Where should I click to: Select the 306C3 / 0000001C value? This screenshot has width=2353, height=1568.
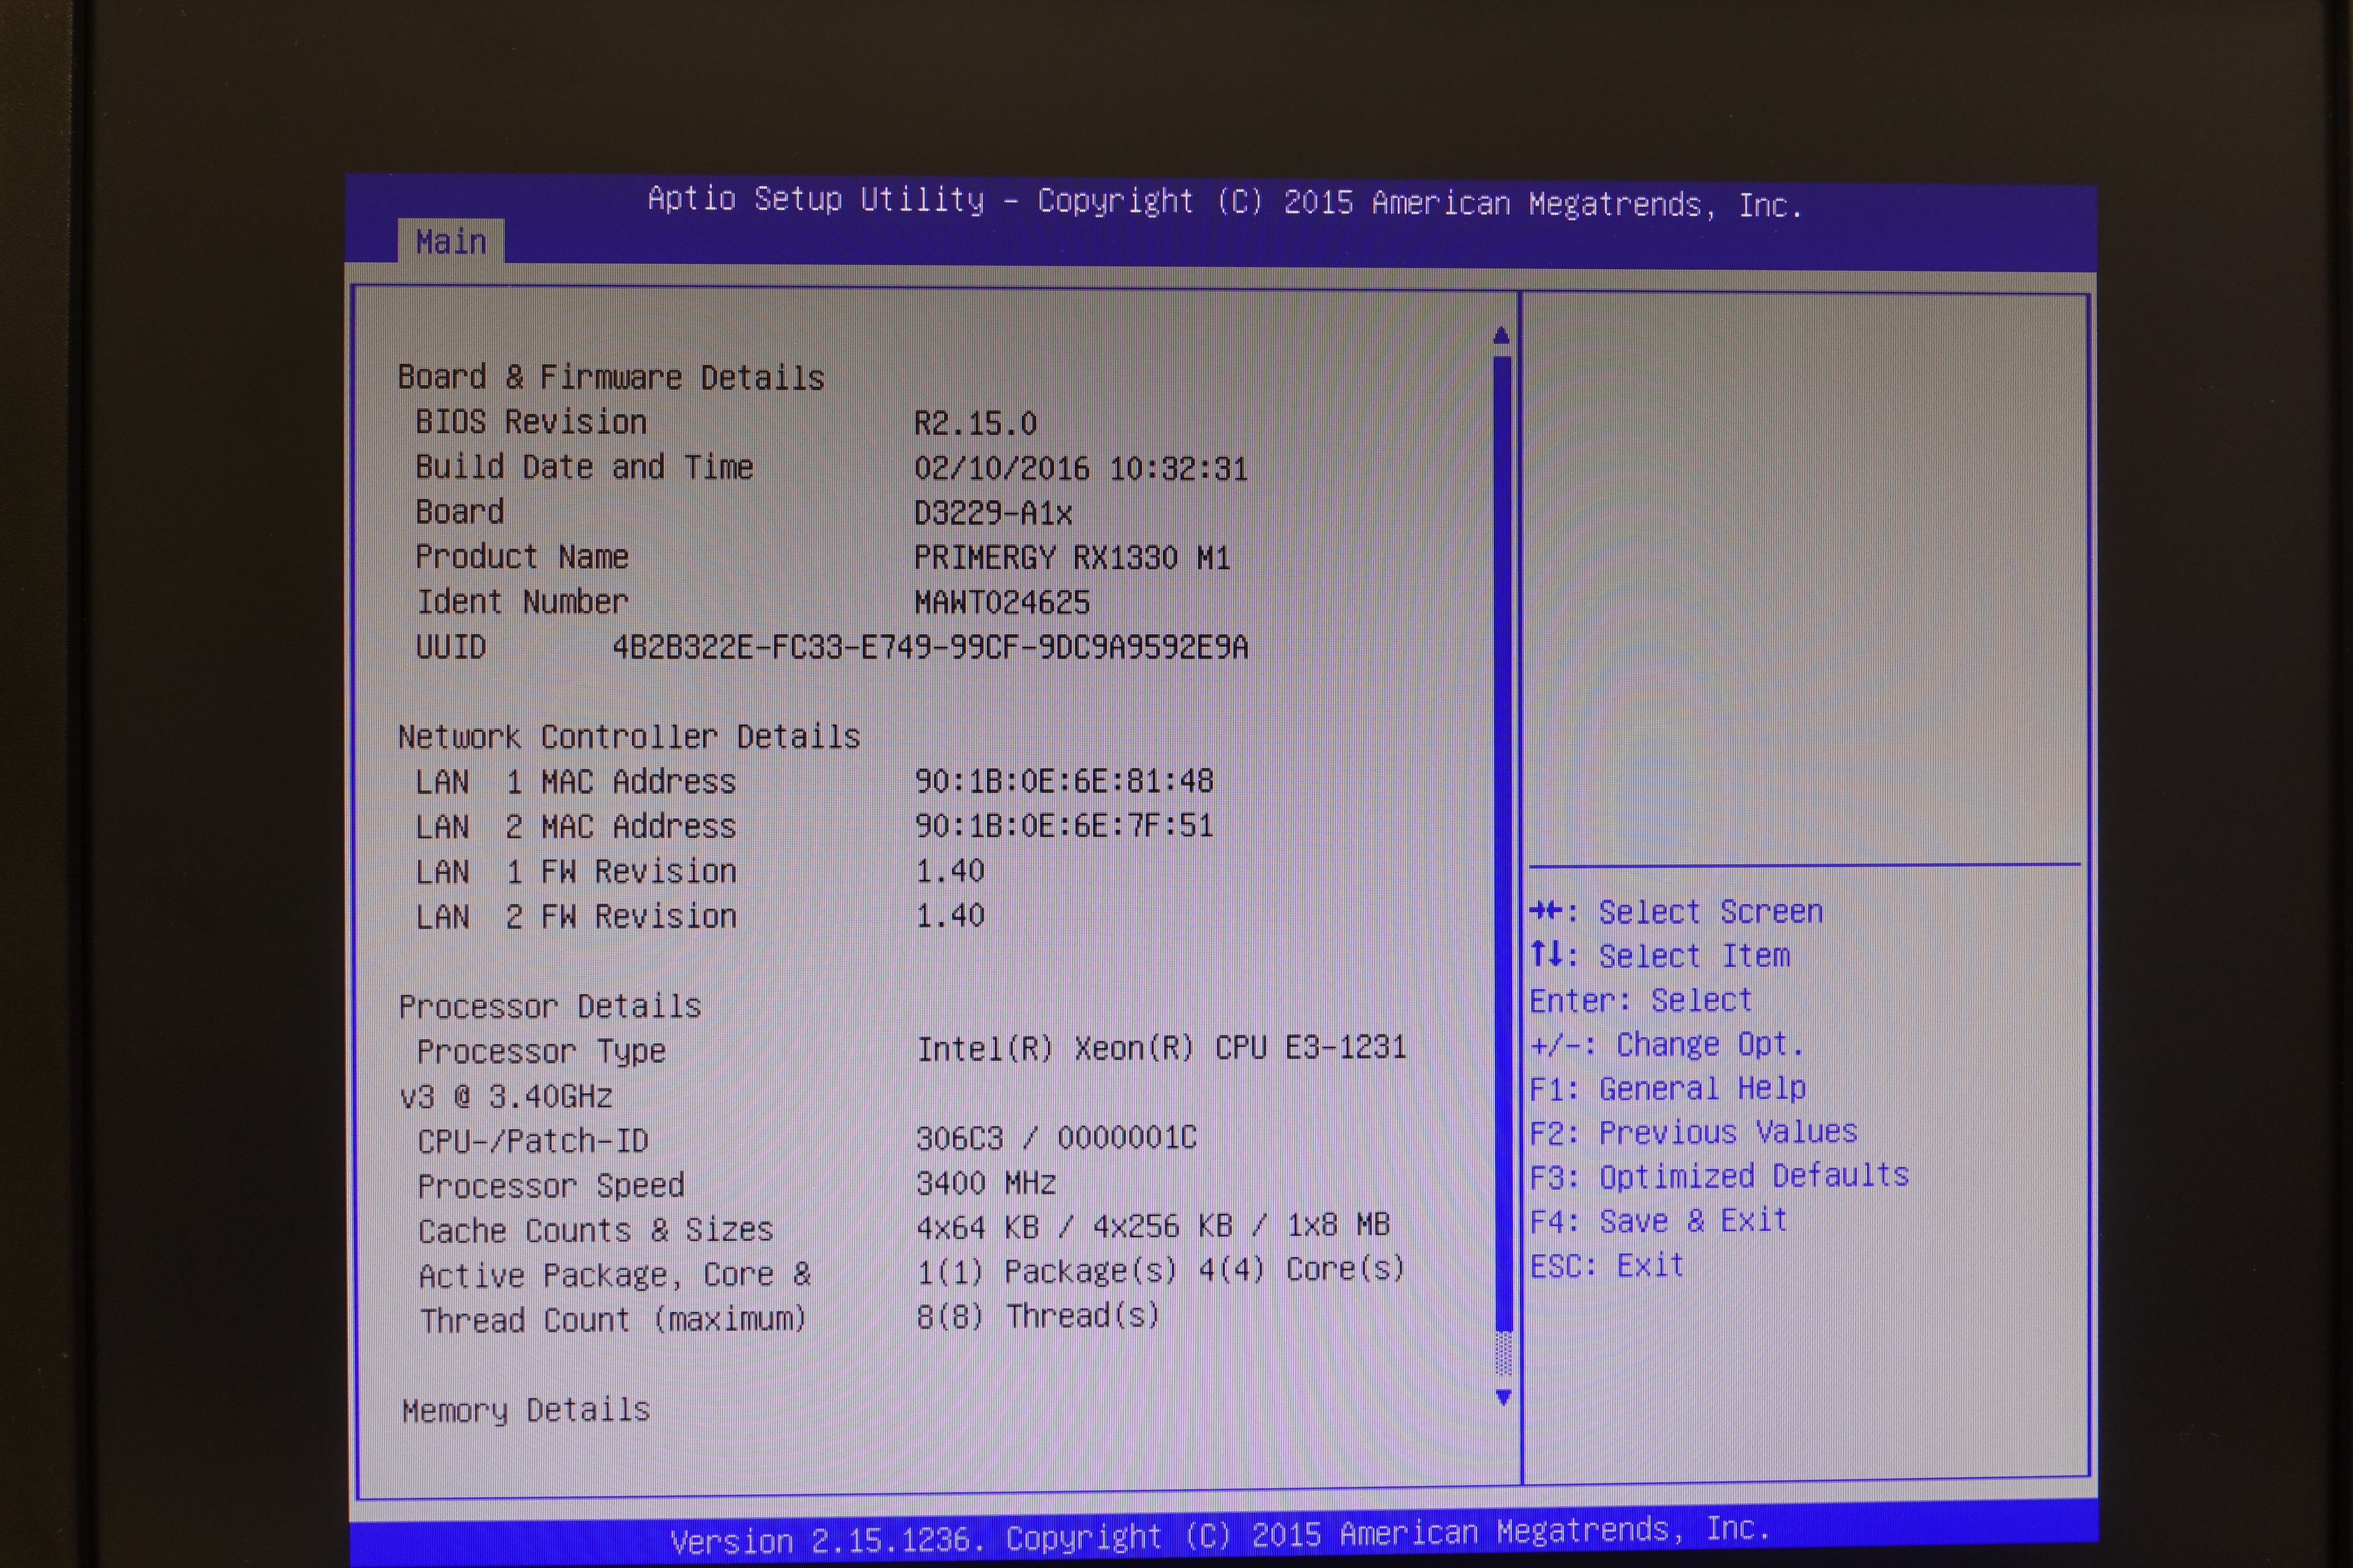point(1057,1138)
